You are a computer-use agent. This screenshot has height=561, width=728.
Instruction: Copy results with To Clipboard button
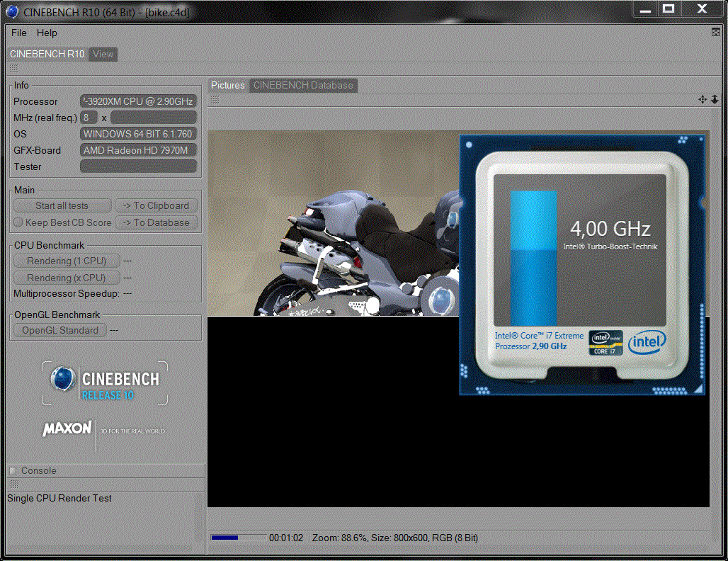[157, 205]
